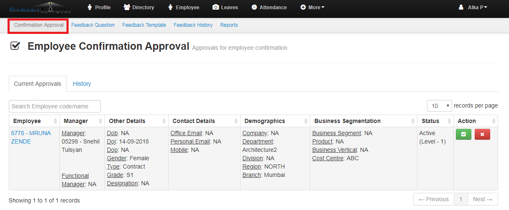Click the Employee item in navbar
The image size is (509, 210).
point(183,7)
